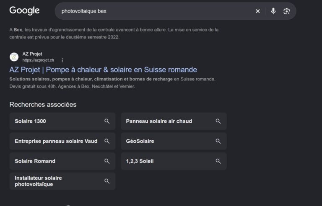Search related term Solaire Romand
322x206 pixels.
tap(62, 161)
